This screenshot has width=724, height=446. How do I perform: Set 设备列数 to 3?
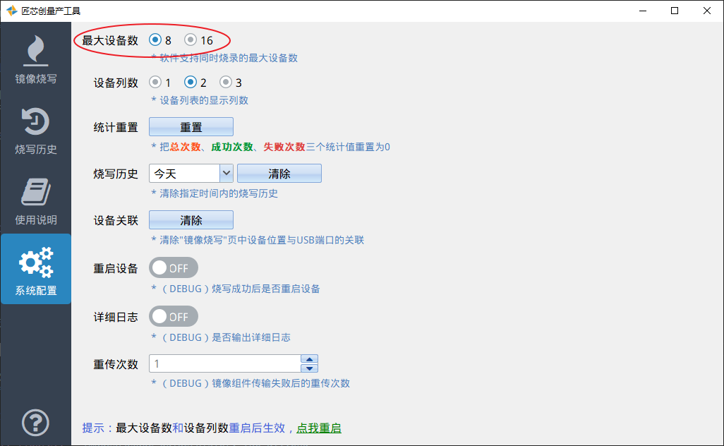pyautogui.click(x=226, y=83)
